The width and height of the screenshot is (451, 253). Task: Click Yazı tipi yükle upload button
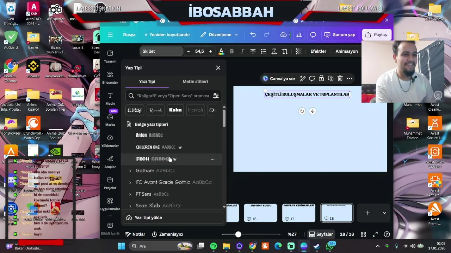point(173,218)
